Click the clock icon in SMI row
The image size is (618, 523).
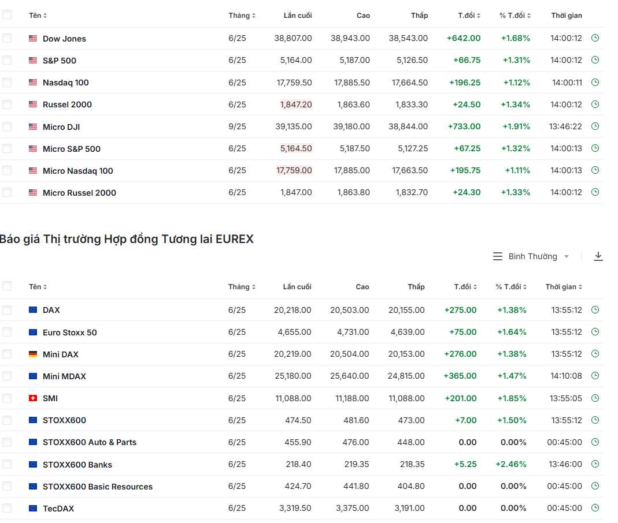[x=595, y=398]
